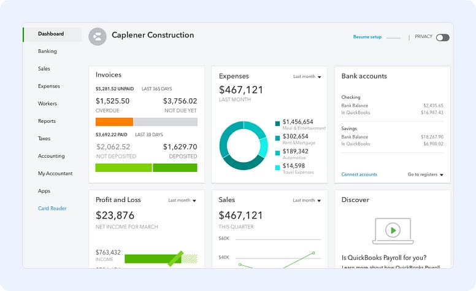Image resolution: width=476 pixels, height=291 pixels.
Task: Click the Checking In QuickBooks amount $16,987.43
Action: click(432, 113)
